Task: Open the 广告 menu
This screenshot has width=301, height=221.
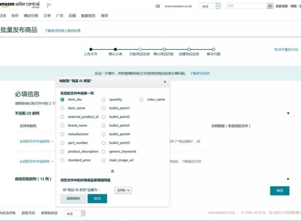Action: pos(60,16)
